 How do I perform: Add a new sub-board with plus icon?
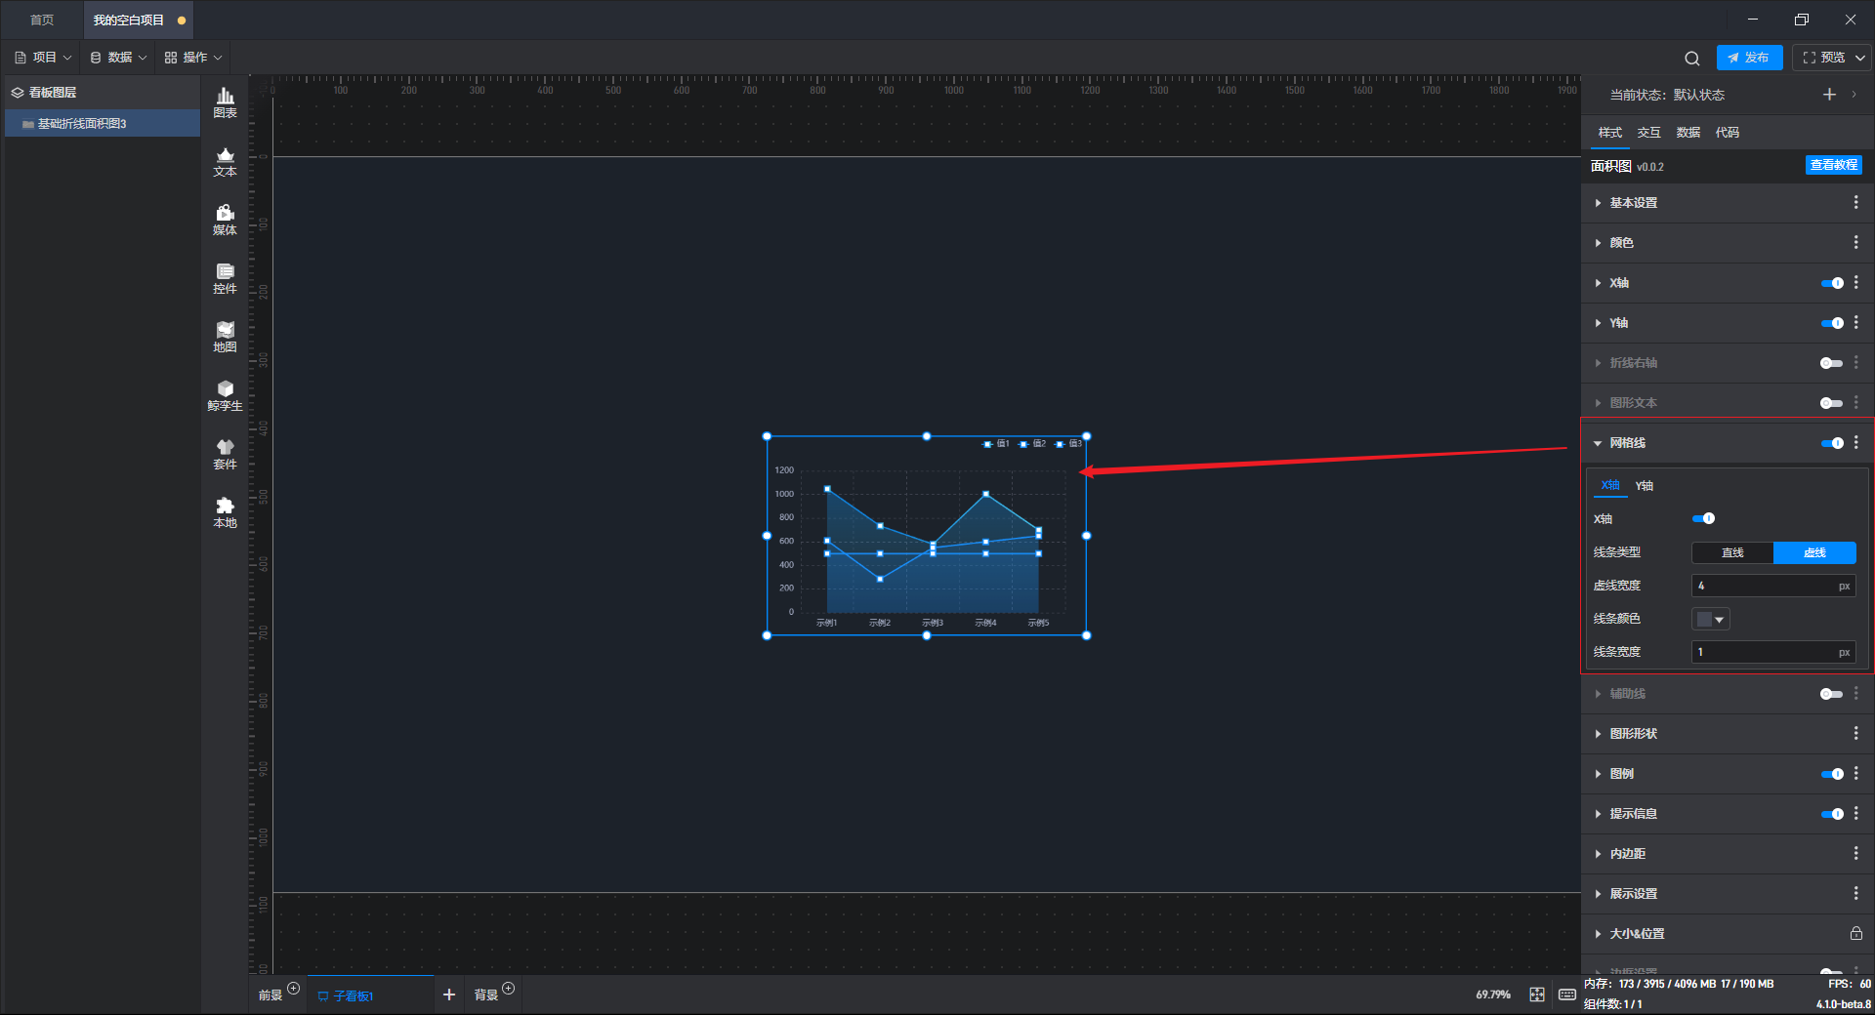click(x=449, y=995)
